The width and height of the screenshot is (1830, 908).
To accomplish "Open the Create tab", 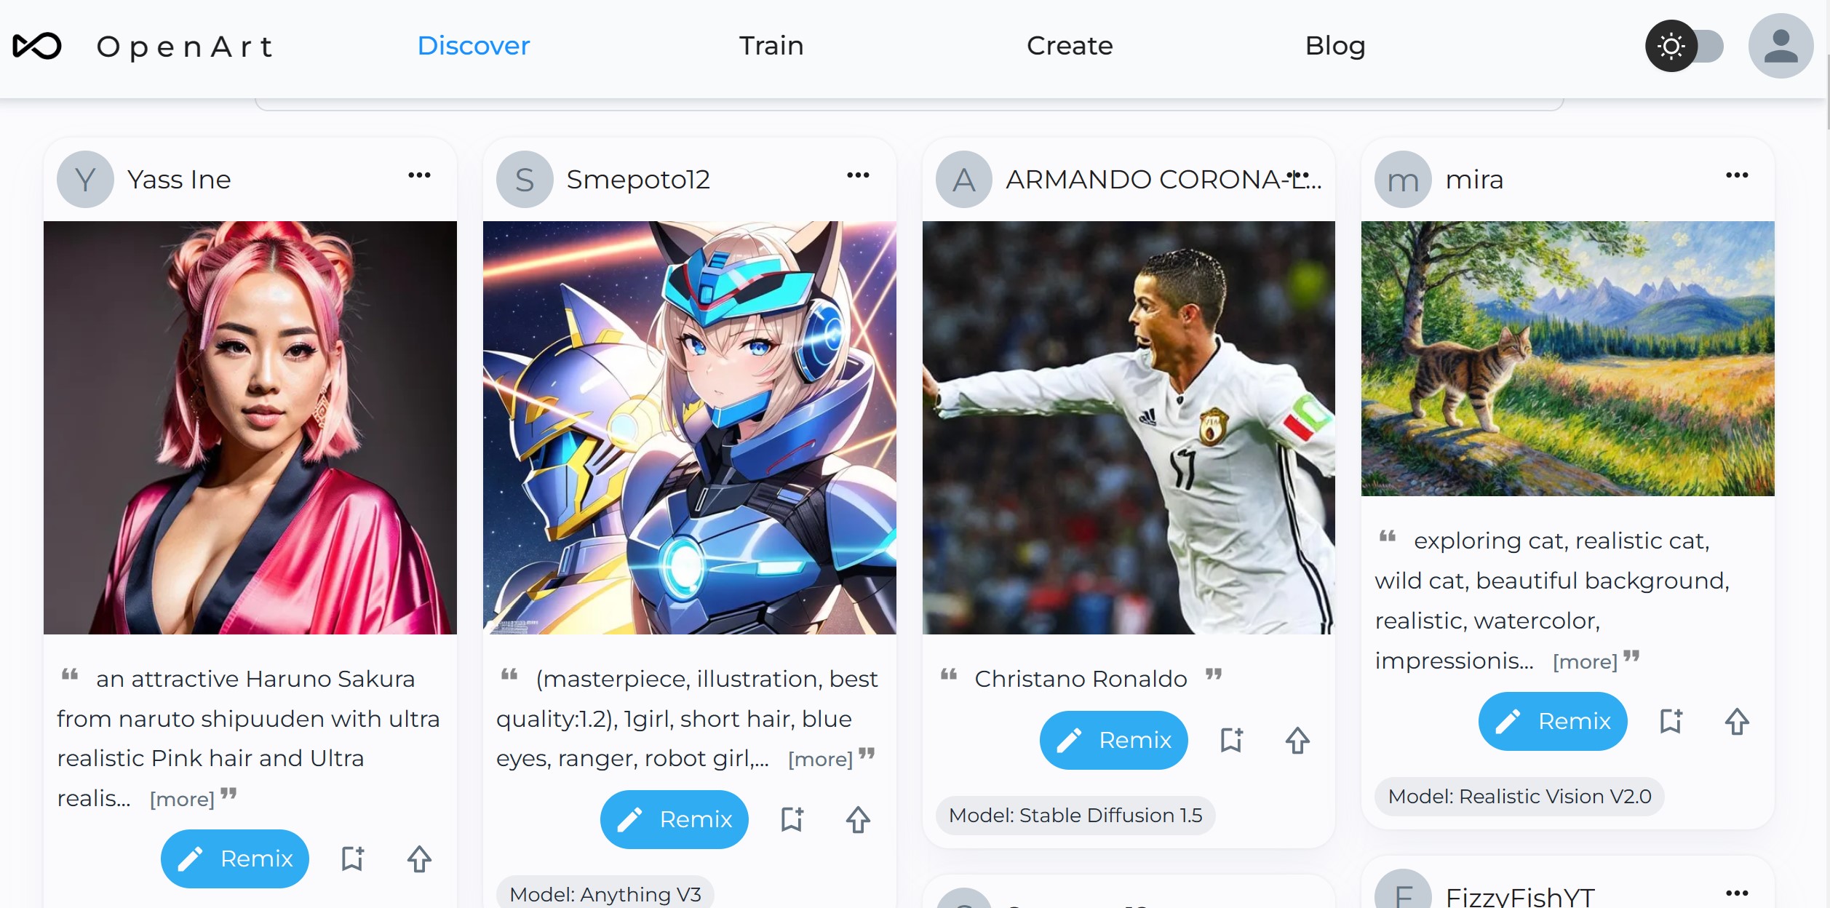I will click(1070, 46).
